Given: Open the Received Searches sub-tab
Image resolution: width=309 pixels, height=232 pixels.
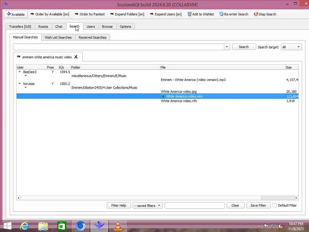Looking at the screenshot, I should (92, 37).
